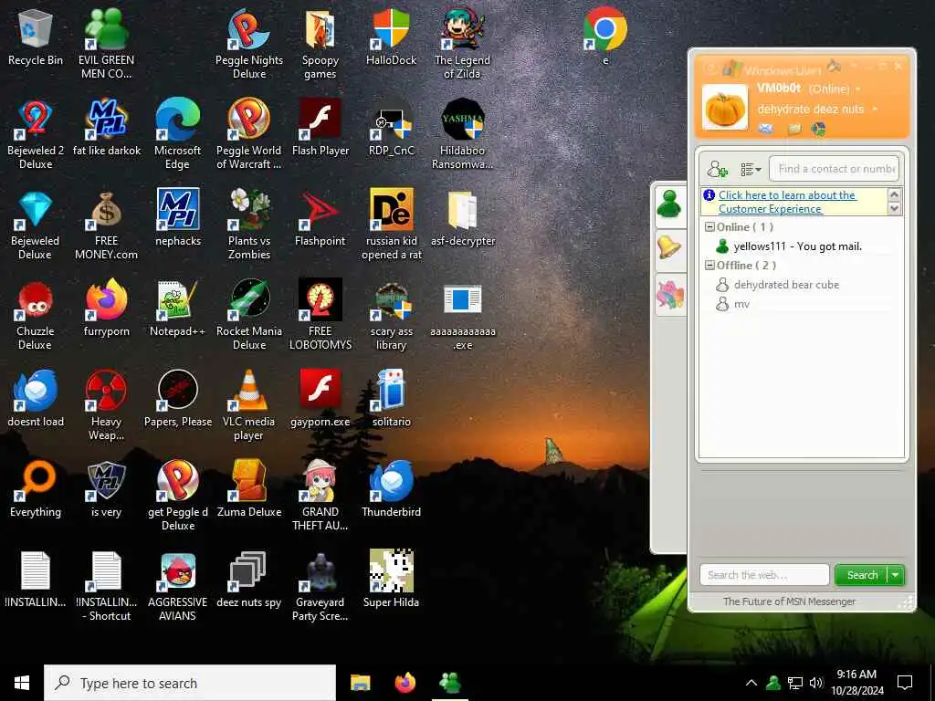The image size is (935, 701).
Task: Select the solitario desktop icon
Action: click(x=391, y=399)
